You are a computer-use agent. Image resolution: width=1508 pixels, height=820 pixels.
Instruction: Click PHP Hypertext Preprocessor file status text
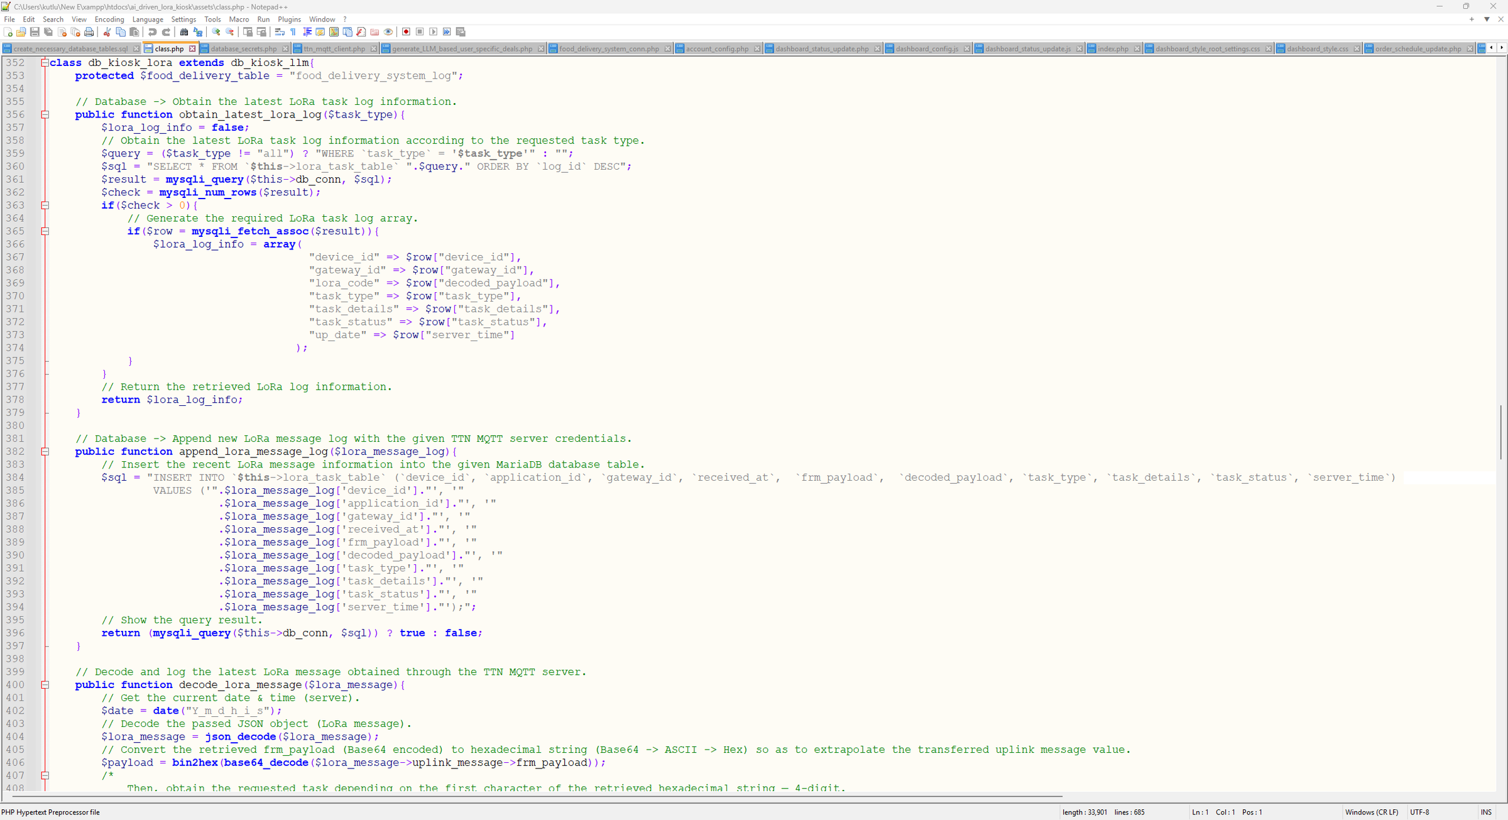51,812
